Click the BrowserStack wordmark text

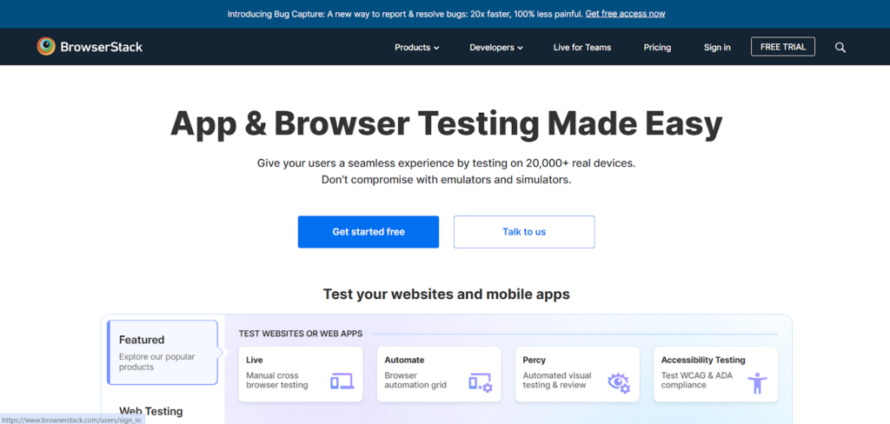coord(102,47)
